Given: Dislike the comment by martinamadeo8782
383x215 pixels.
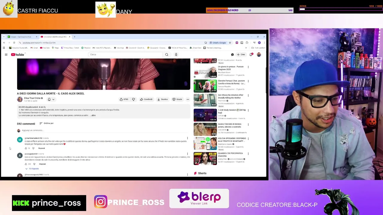Looking at the screenshot, I should click(x=33, y=148).
